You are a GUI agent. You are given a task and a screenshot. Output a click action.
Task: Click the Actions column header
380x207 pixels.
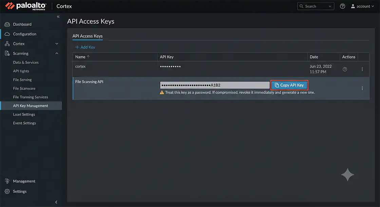tap(349, 57)
